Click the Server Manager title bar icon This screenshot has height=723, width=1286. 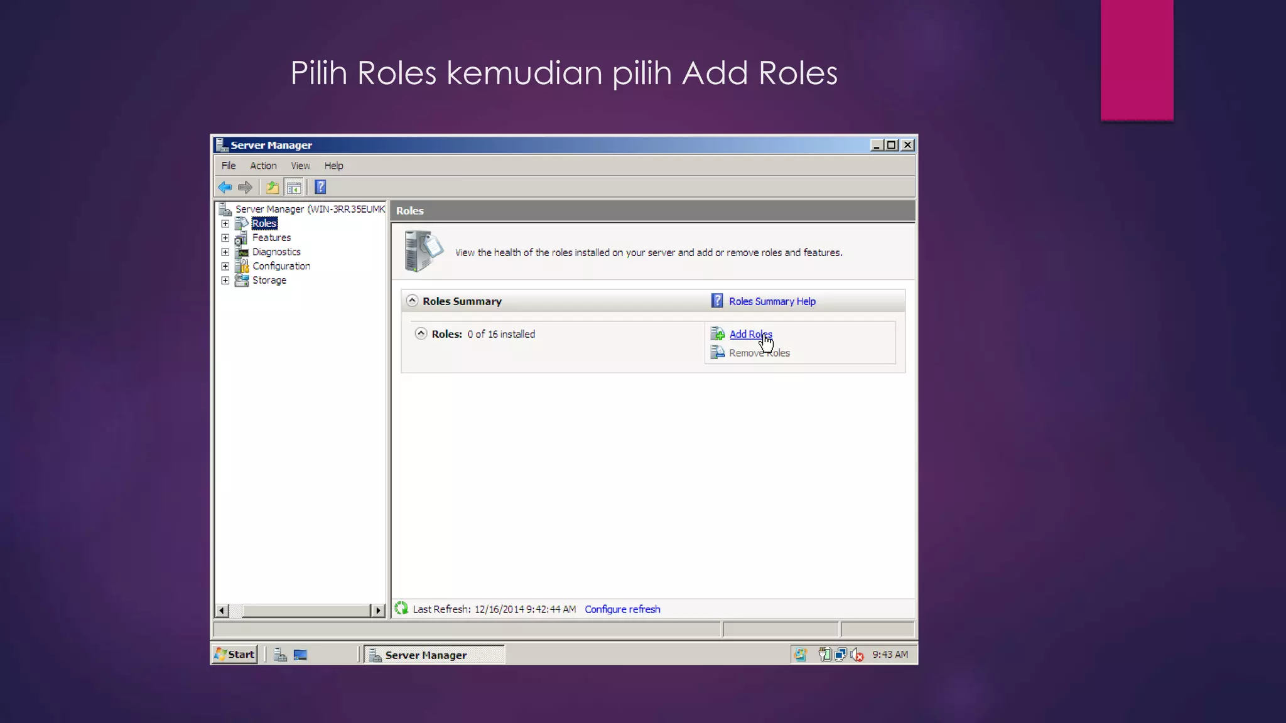click(x=222, y=145)
